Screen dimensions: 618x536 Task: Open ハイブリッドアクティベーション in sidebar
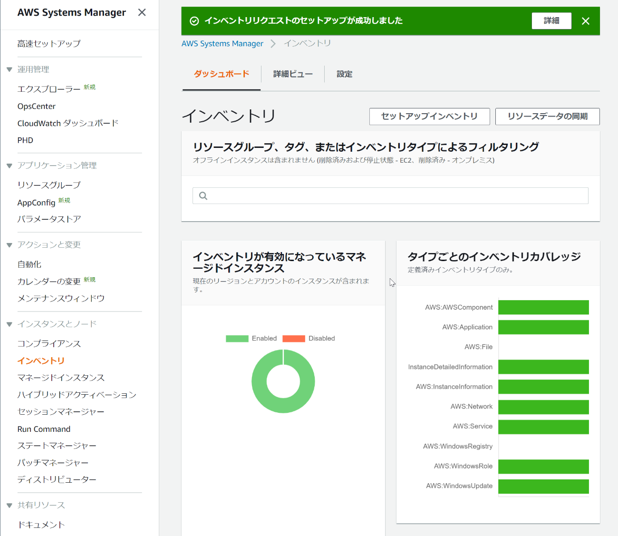(77, 395)
